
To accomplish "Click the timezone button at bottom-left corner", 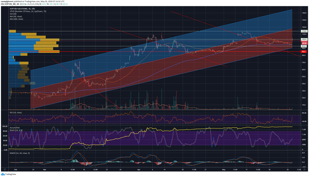I will [5, 169].
